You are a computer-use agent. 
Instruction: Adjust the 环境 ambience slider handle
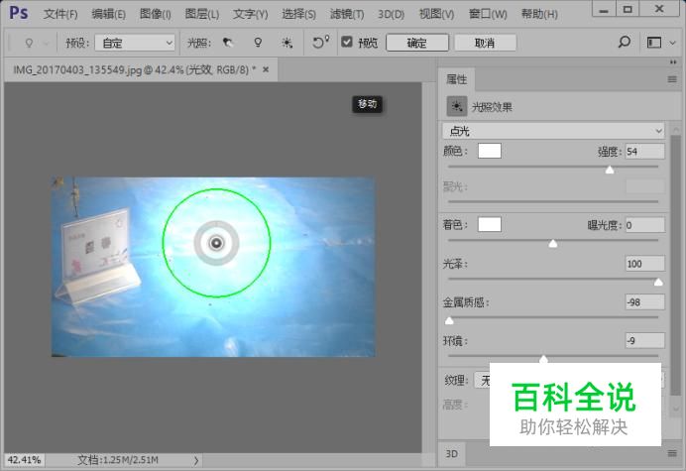[543, 359]
